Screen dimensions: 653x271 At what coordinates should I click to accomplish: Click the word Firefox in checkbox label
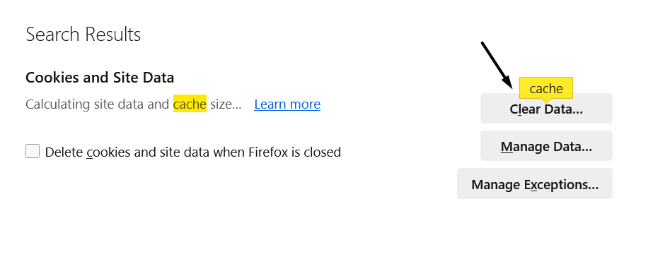[269, 152]
